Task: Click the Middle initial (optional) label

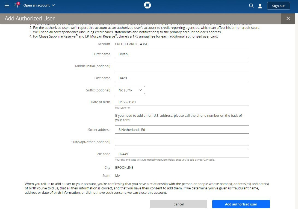Action: (93, 66)
